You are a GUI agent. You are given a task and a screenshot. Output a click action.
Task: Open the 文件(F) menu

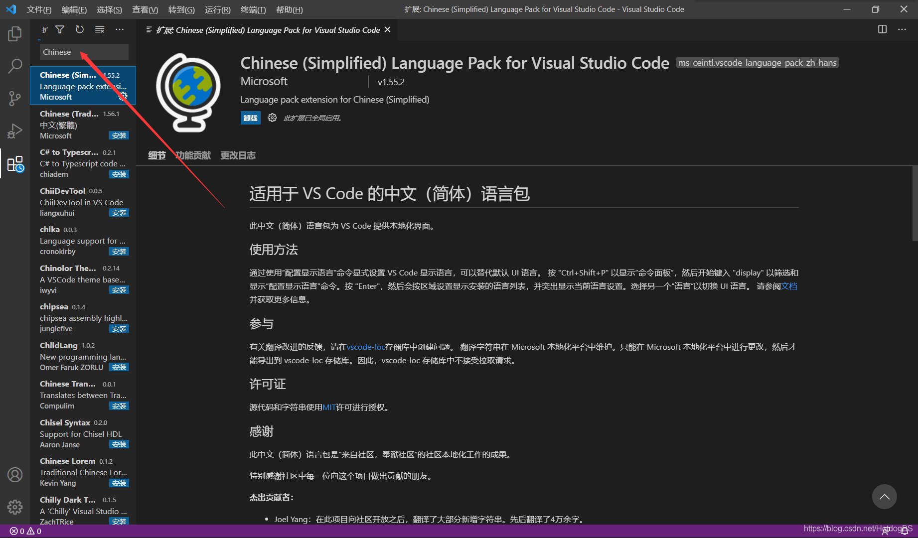39,9
